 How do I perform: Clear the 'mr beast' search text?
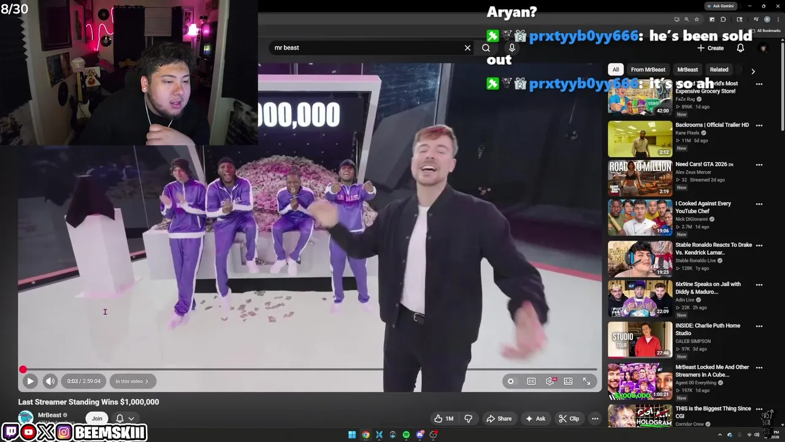tap(467, 48)
